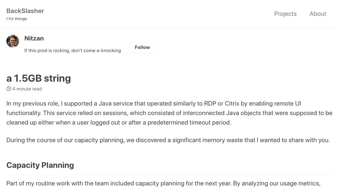Click the sentence starting "During the course"
The image size is (339, 190).
168,140
